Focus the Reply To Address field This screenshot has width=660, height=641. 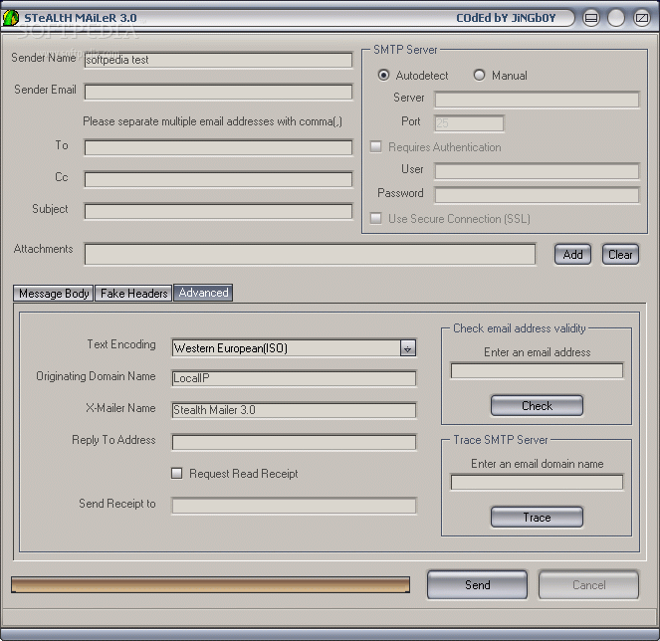[294, 442]
